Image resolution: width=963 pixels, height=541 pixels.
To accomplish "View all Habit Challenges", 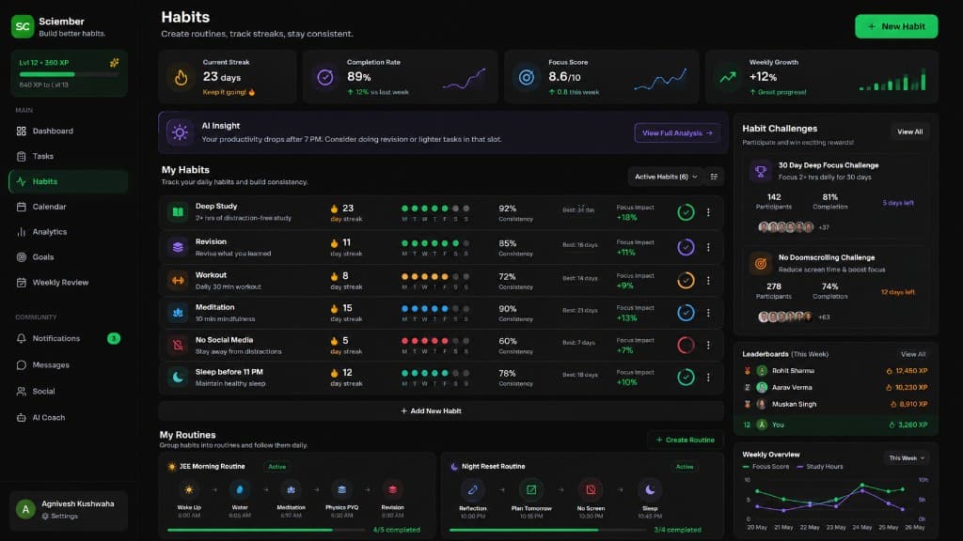I will point(909,131).
